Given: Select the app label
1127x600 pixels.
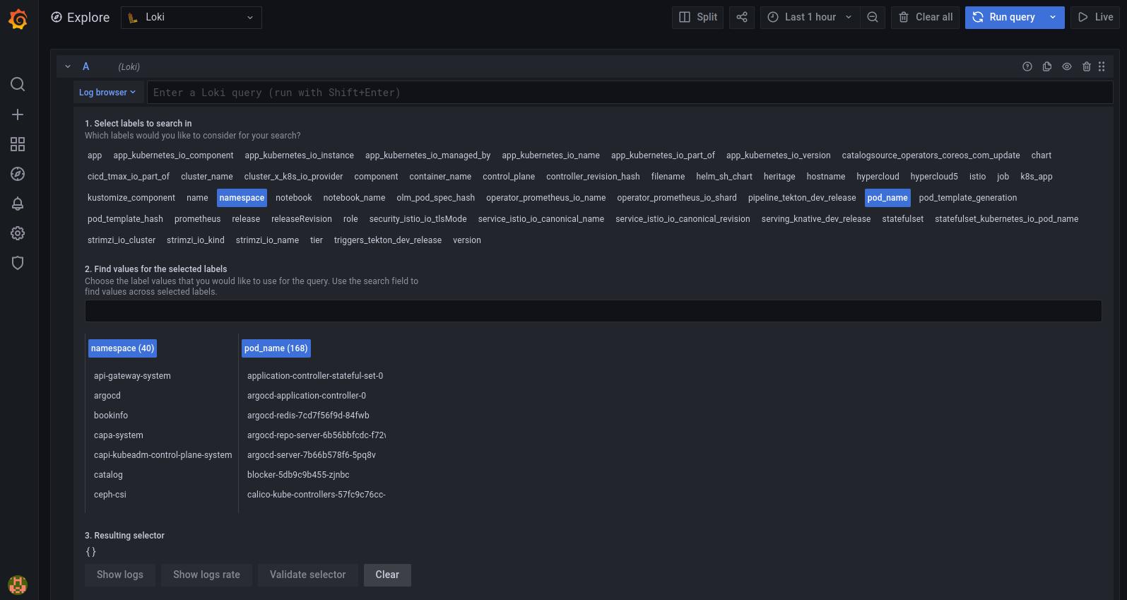Looking at the screenshot, I should 95,155.
